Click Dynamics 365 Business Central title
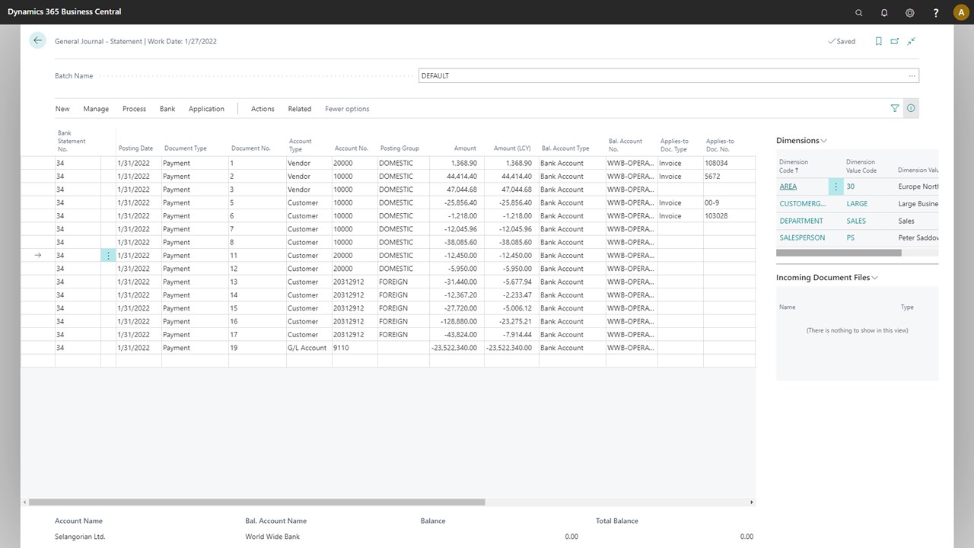Image resolution: width=974 pixels, height=548 pixels. (64, 11)
